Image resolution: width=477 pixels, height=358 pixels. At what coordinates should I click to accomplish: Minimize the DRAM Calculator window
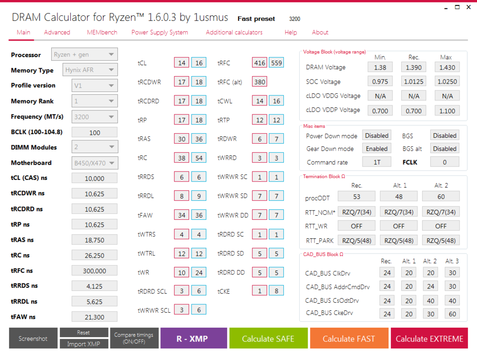[x=446, y=7]
